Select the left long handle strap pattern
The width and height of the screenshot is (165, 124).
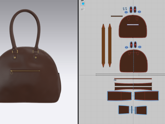pyautogui.click(x=103, y=45)
